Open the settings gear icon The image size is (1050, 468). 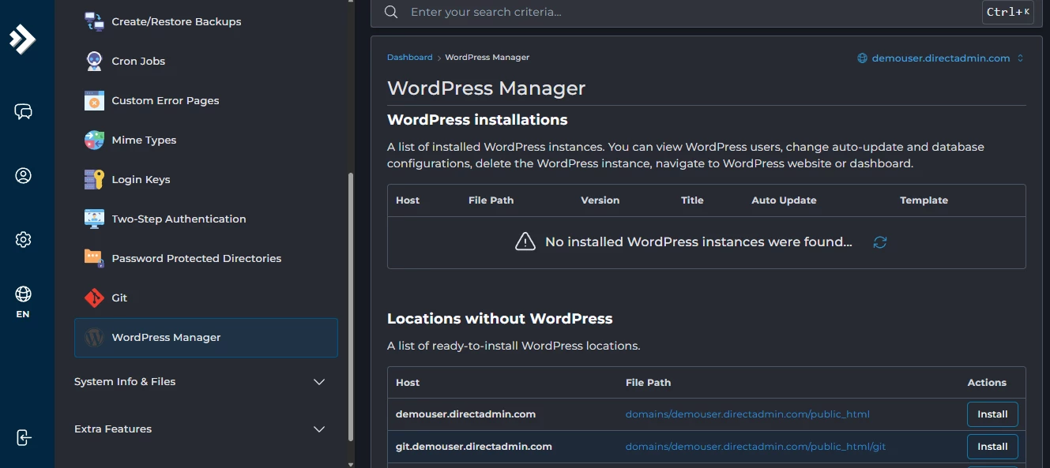point(22,239)
